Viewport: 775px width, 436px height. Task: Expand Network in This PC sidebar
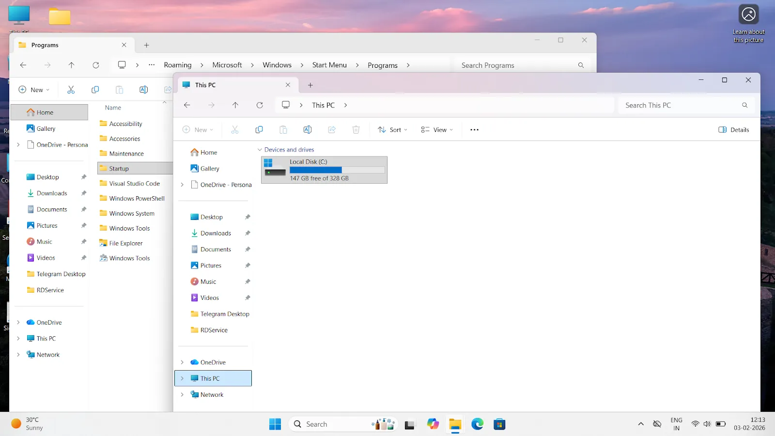point(182,395)
